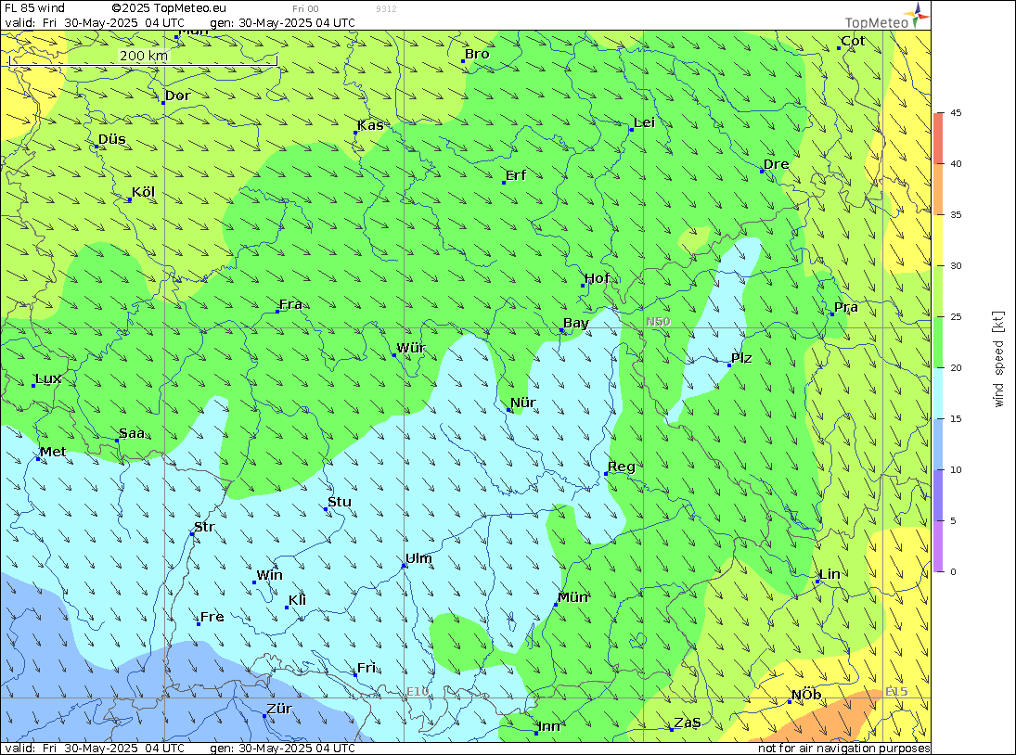Click the 20 kt legend value
The height and width of the screenshot is (755, 1016).
click(x=956, y=368)
